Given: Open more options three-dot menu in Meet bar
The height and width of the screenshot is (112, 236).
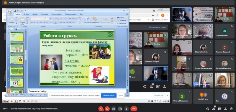Looking at the screenshot, I should pos(127,109).
